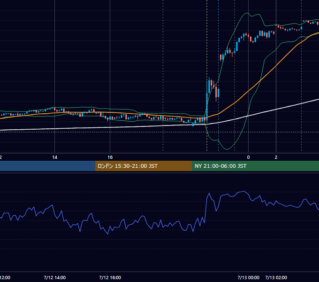Image resolution: width=319 pixels, height=282 pixels.
Task: Click the NY 21:00-06:00 JST session bar
Action: pos(255,166)
